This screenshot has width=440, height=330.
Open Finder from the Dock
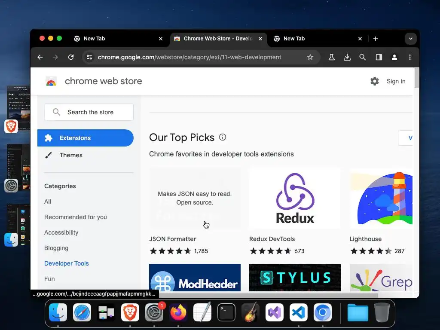pos(58,312)
